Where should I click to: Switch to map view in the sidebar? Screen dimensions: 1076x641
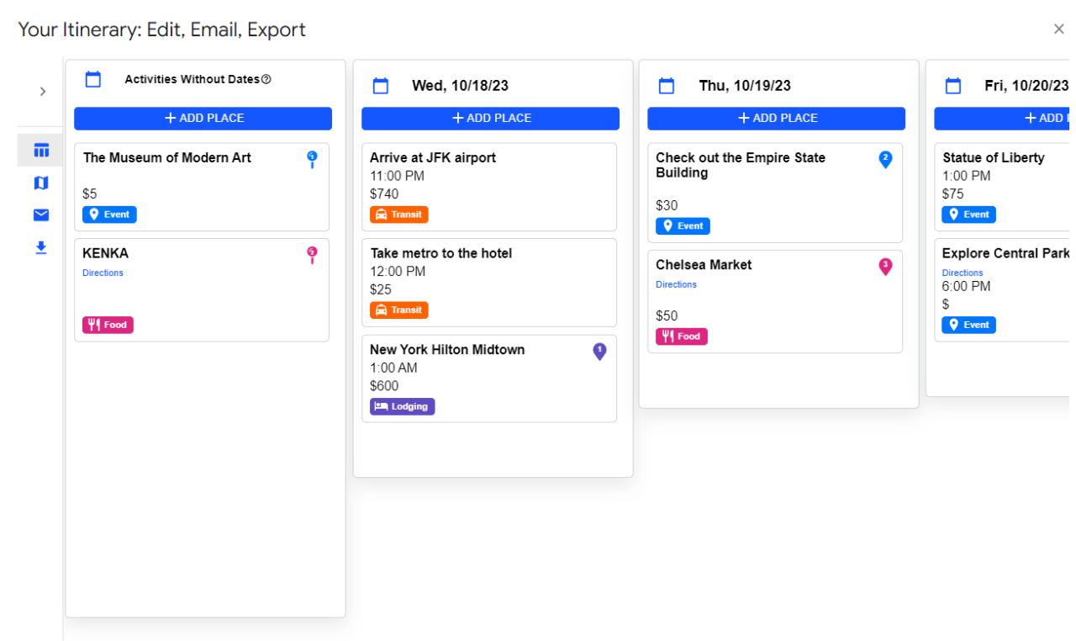(40, 183)
